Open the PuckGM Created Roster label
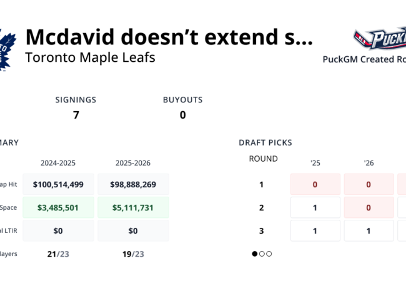Viewport: 406px width, 281px height. tap(364, 59)
